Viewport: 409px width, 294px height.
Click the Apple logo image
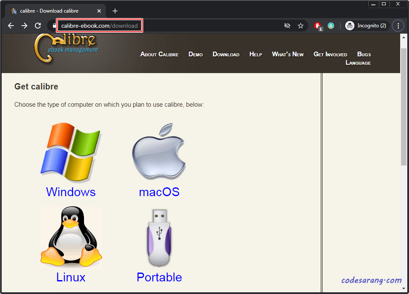point(159,152)
